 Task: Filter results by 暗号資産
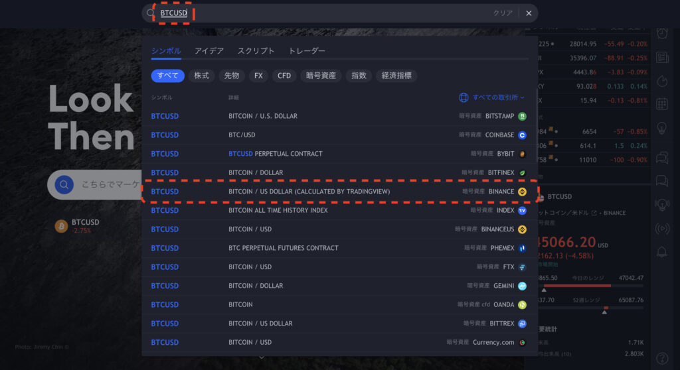(321, 76)
